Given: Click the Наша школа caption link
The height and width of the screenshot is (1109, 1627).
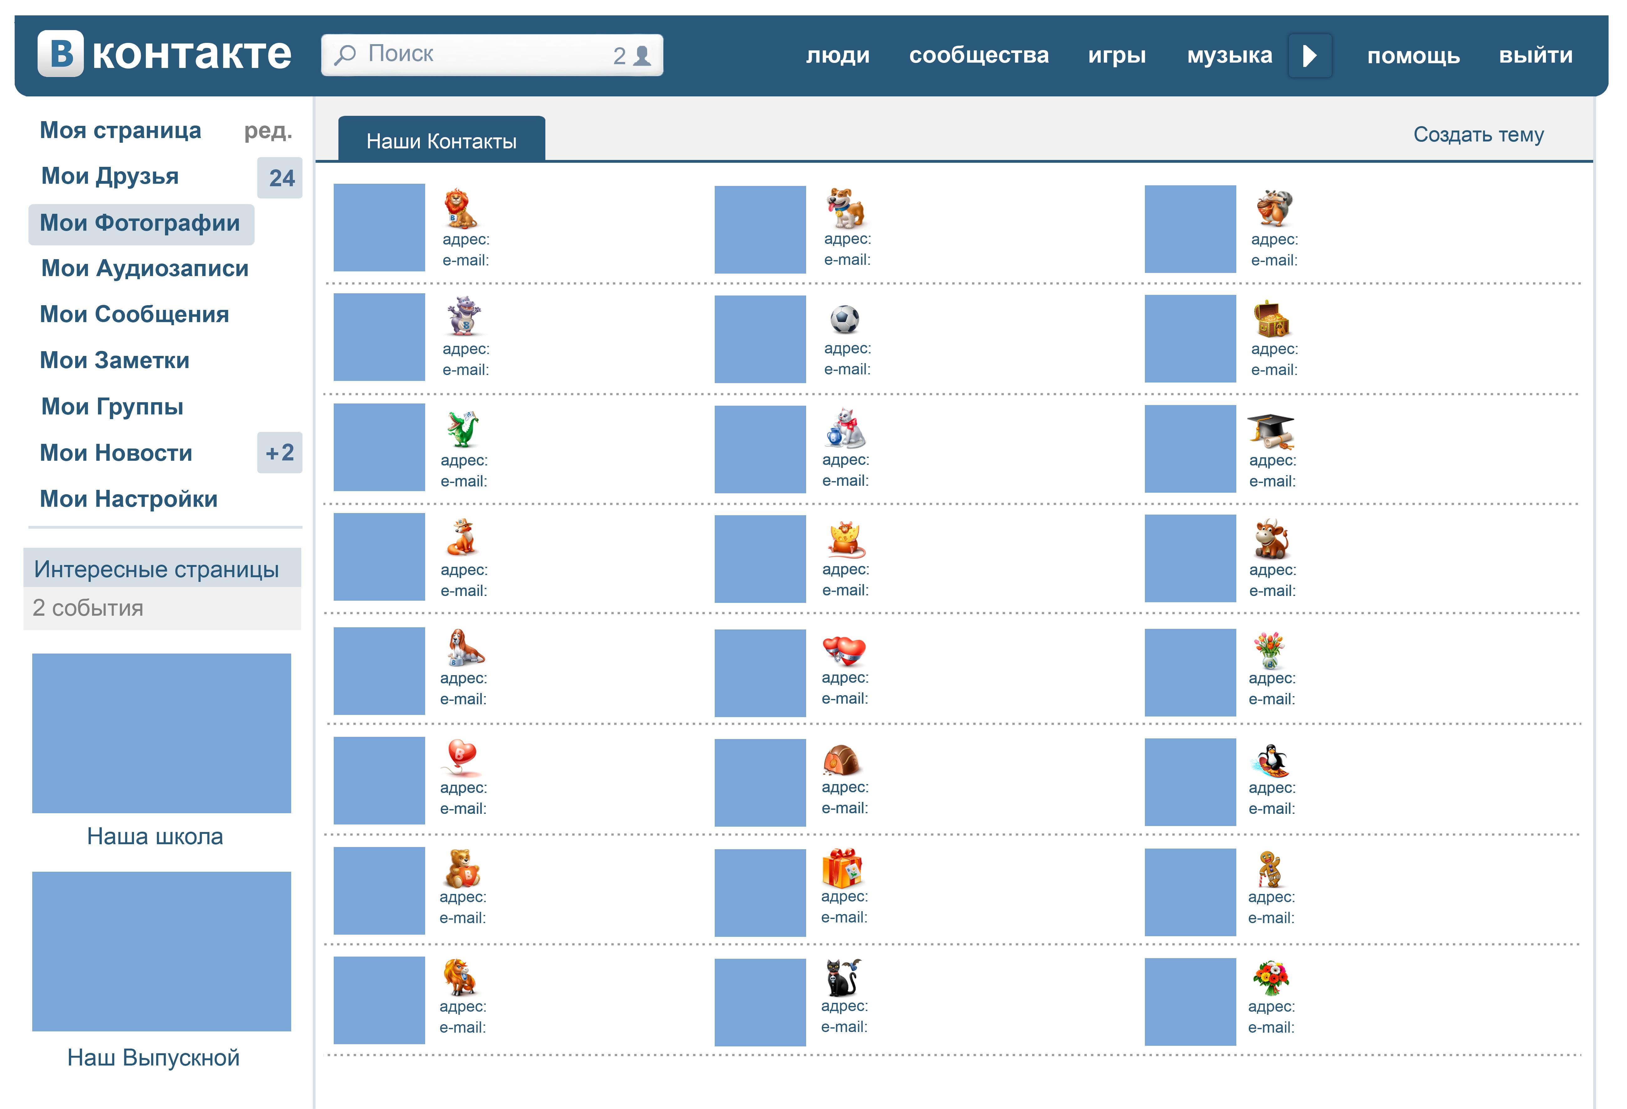Looking at the screenshot, I should 155,837.
